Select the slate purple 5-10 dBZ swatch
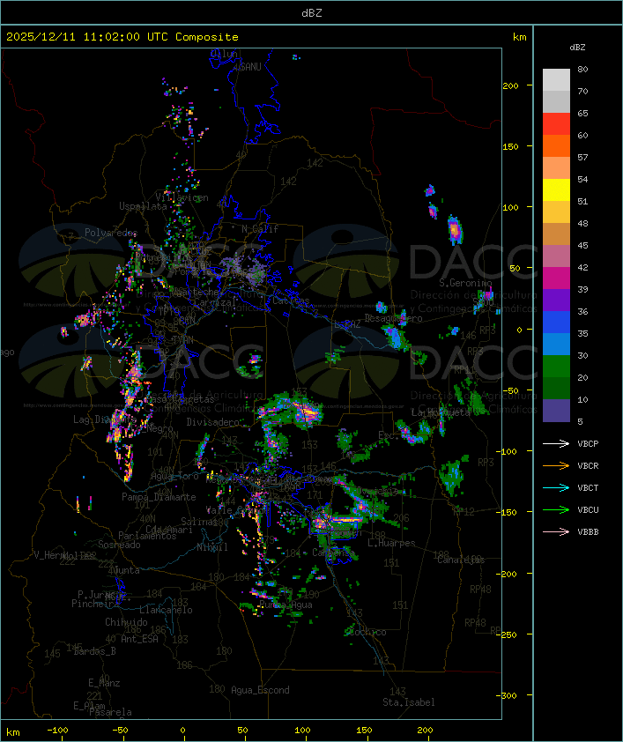This screenshot has width=623, height=742. point(556,411)
